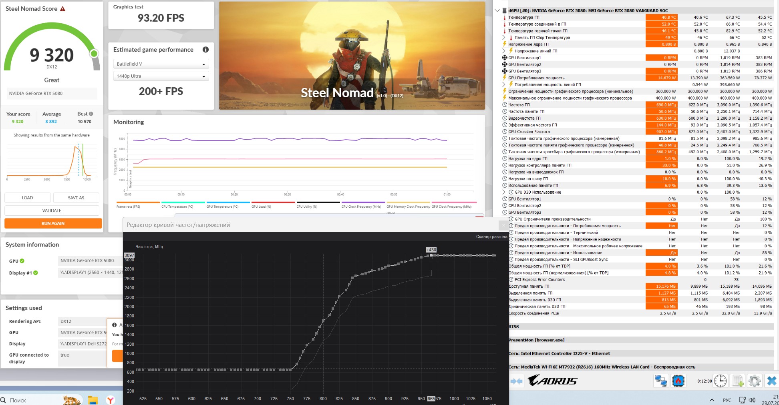Open HWiNFO sensor settings gear icon

click(x=754, y=381)
